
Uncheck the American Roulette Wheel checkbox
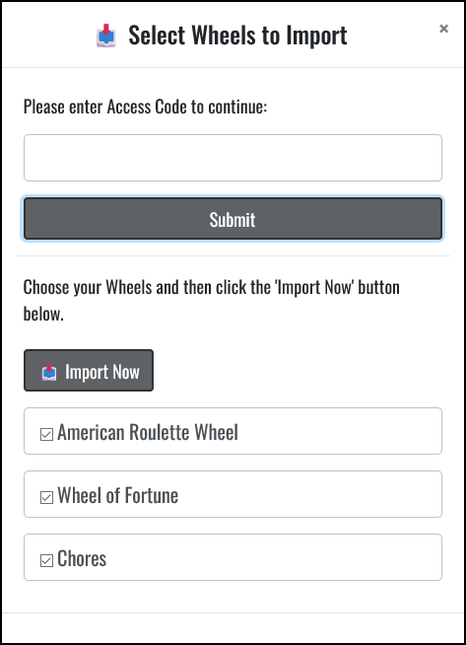tap(47, 434)
